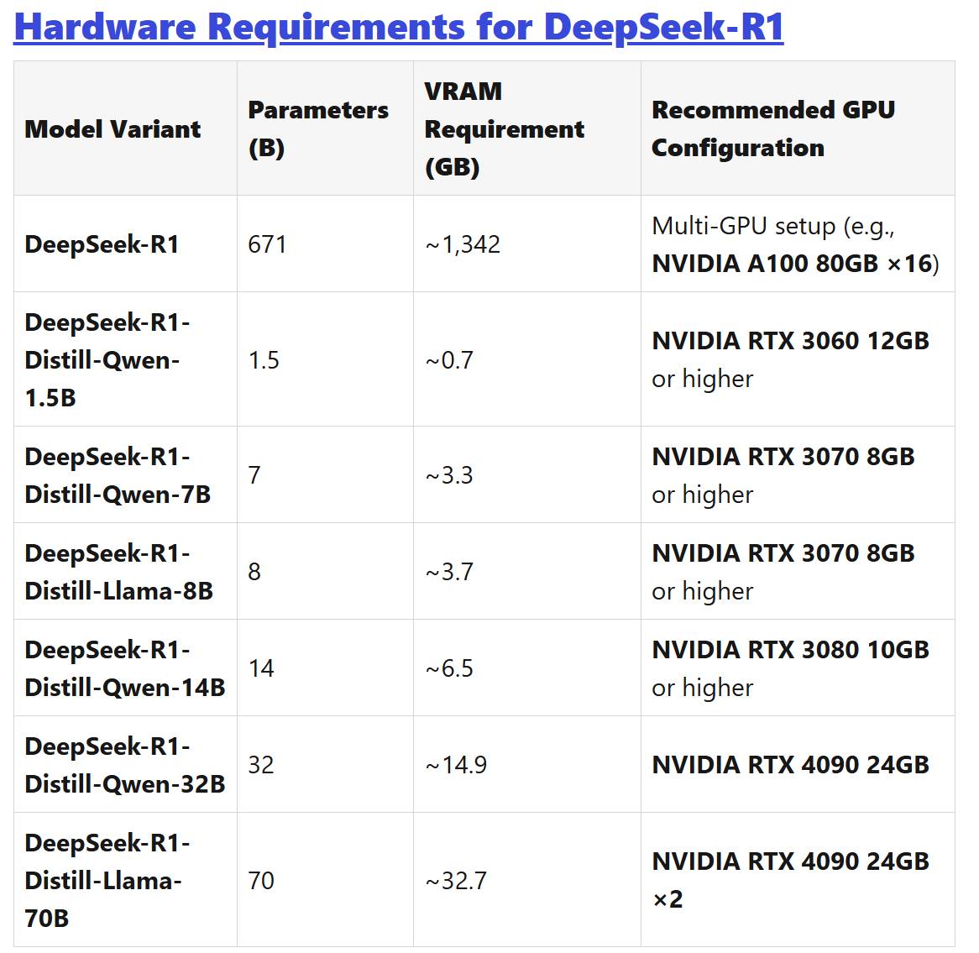Click the RTX 4090 24GB cell in Qwen-32B row
This screenshot has height=953, width=979.
coord(798,764)
